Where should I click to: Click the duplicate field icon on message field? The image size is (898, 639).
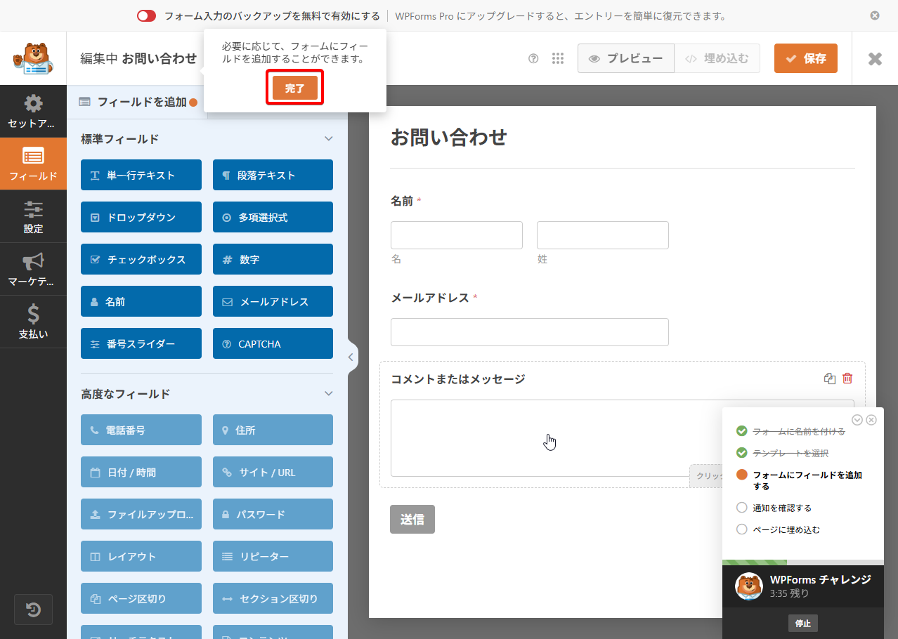(x=830, y=378)
